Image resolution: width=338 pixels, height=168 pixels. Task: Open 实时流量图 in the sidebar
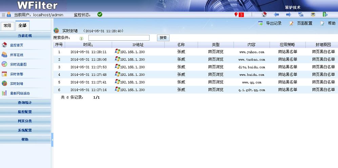coord(18,64)
